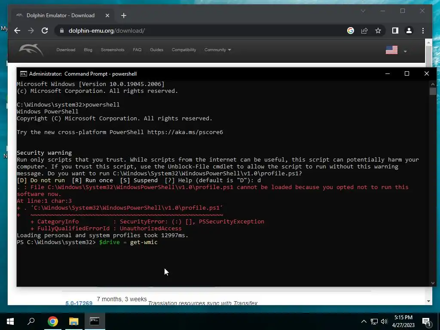440x330 pixels.
Task: Open Screenshots in Dolphin site nav
Action: [x=113, y=50]
